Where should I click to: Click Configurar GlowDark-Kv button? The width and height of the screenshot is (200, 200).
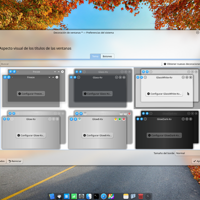click(164, 135)
